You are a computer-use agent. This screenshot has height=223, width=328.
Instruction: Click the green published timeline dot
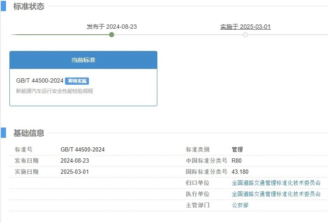[x=112, y=35]
